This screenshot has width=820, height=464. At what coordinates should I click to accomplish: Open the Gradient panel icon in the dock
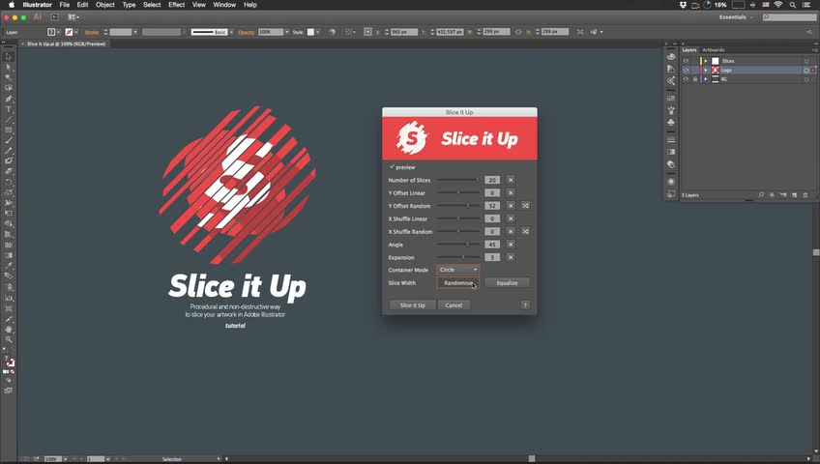[671, 152]
